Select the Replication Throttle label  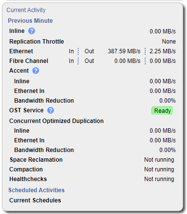(x=36, y=42)
